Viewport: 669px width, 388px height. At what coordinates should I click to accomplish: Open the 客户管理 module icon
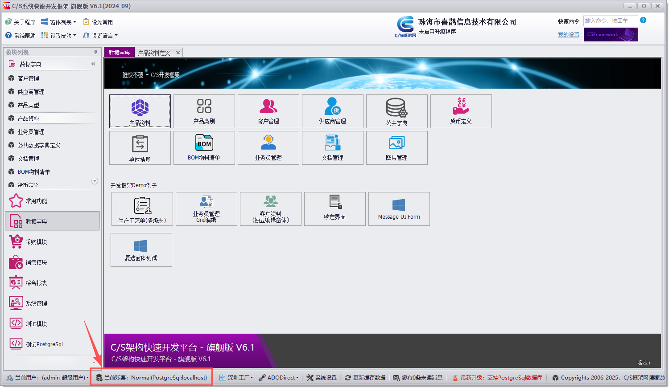click(x=268, y=111)
